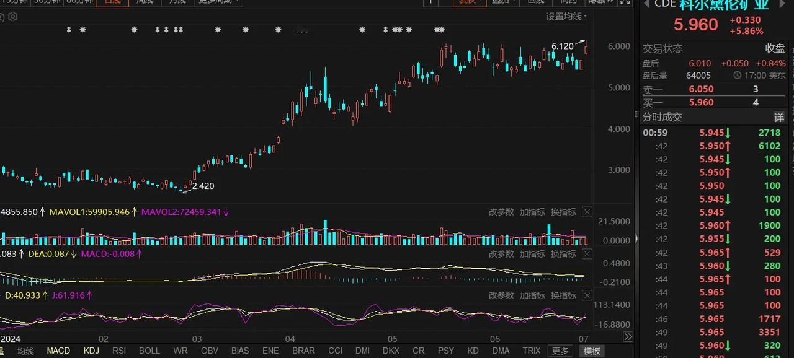
Task: Click trade row with volume 2718
Action: point(712,133)
